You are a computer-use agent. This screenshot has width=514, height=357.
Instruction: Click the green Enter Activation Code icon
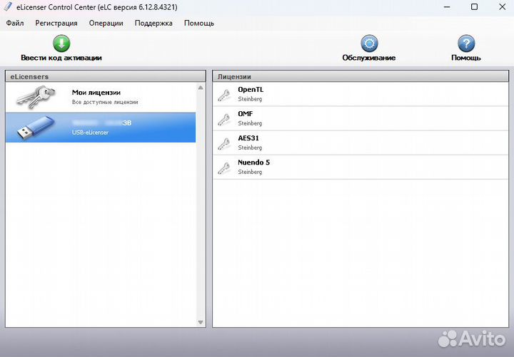(61, 43)
